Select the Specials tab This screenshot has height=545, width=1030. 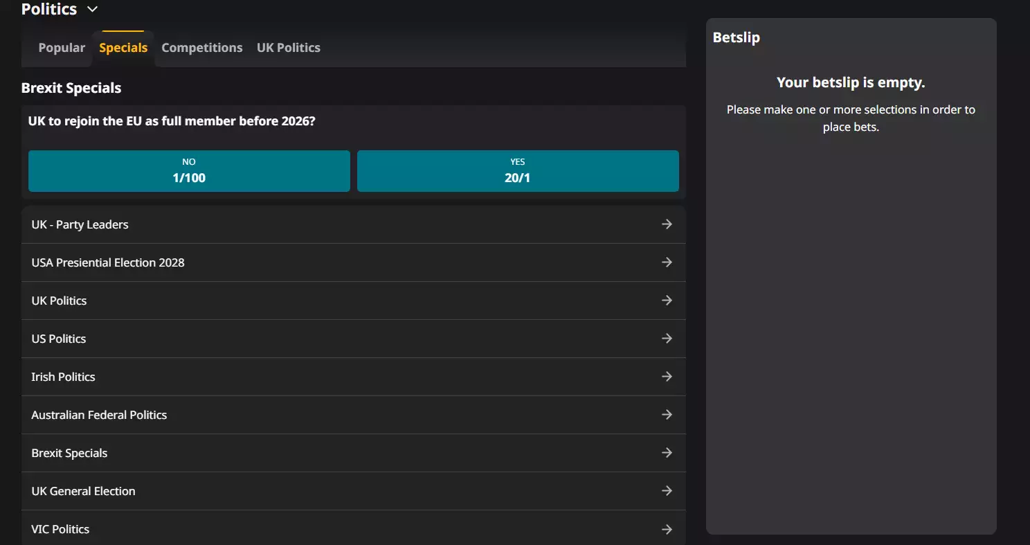tap(123, 48)
